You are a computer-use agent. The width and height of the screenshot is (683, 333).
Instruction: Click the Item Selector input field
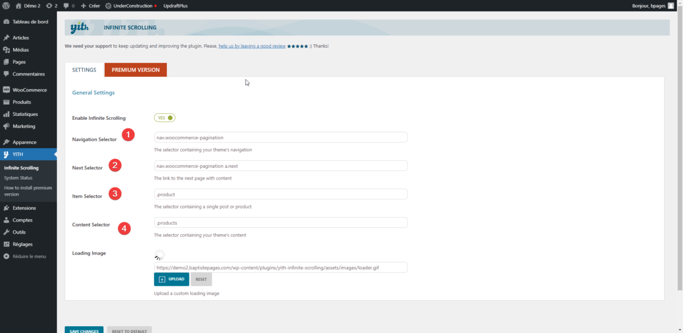pos(281,194)
